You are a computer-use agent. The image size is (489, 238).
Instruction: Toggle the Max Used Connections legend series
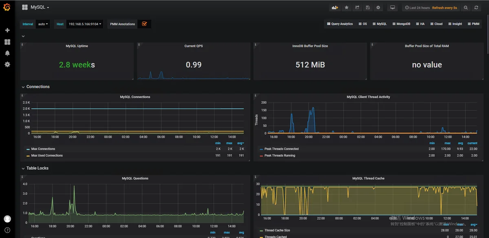pyautogui.click(x=47, y=155)
